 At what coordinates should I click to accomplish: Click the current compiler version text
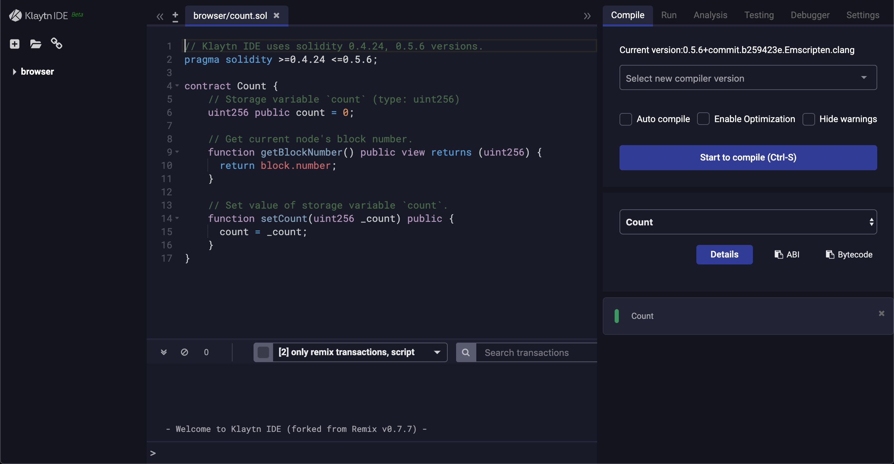[737, 50]
